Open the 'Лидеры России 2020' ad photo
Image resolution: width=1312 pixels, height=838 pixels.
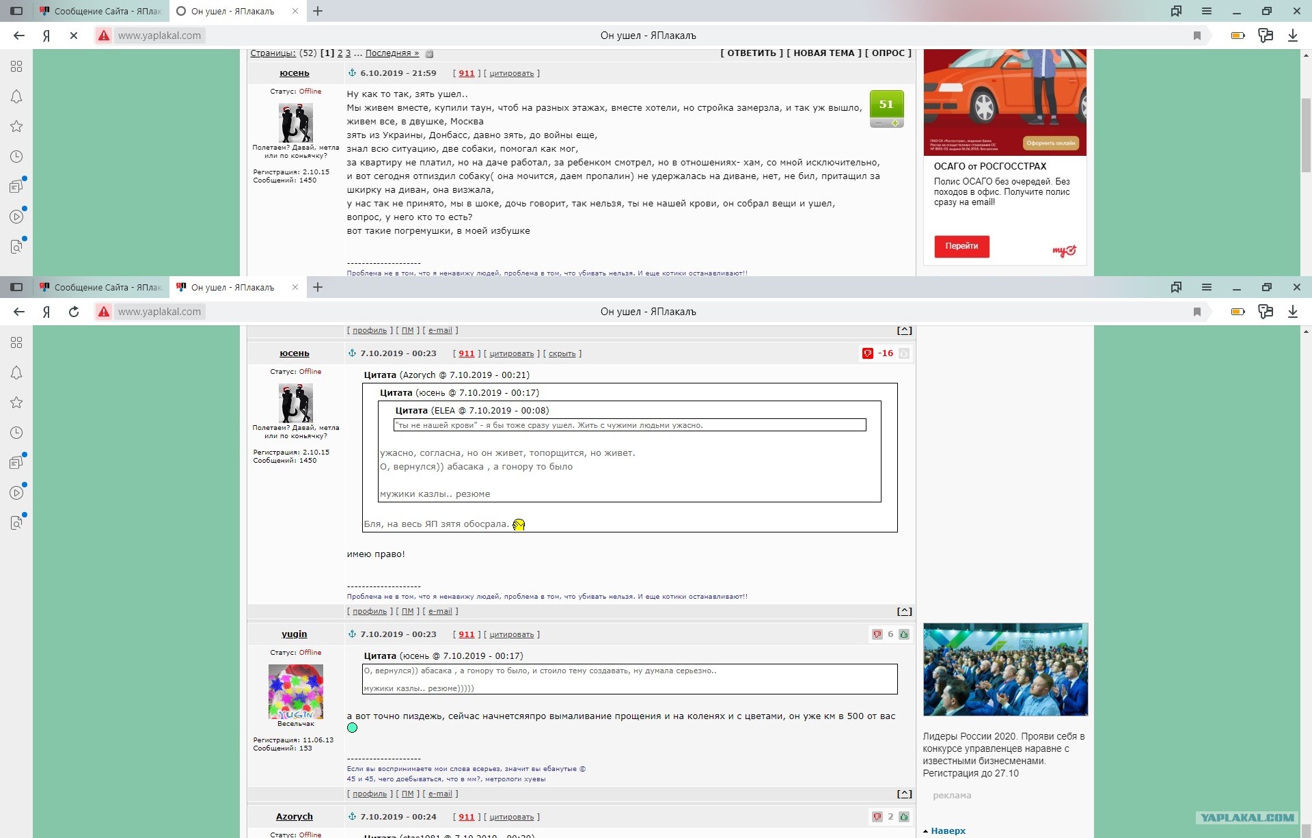coord(1005,669)
